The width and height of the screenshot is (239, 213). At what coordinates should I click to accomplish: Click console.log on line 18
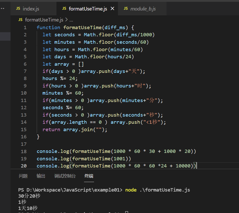coord(53,151)
